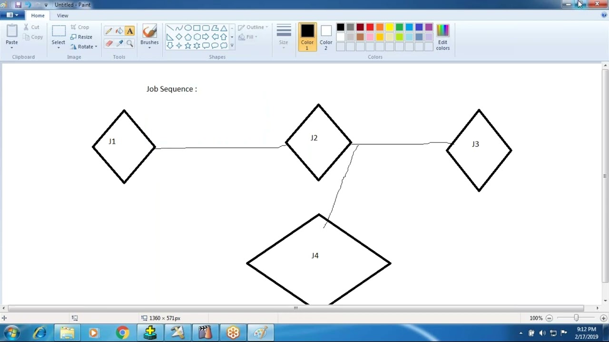The width and height of the screenshot is (609, 342).
Task: Open the Size line-thickness dropdown
Action: click(284, 36)
